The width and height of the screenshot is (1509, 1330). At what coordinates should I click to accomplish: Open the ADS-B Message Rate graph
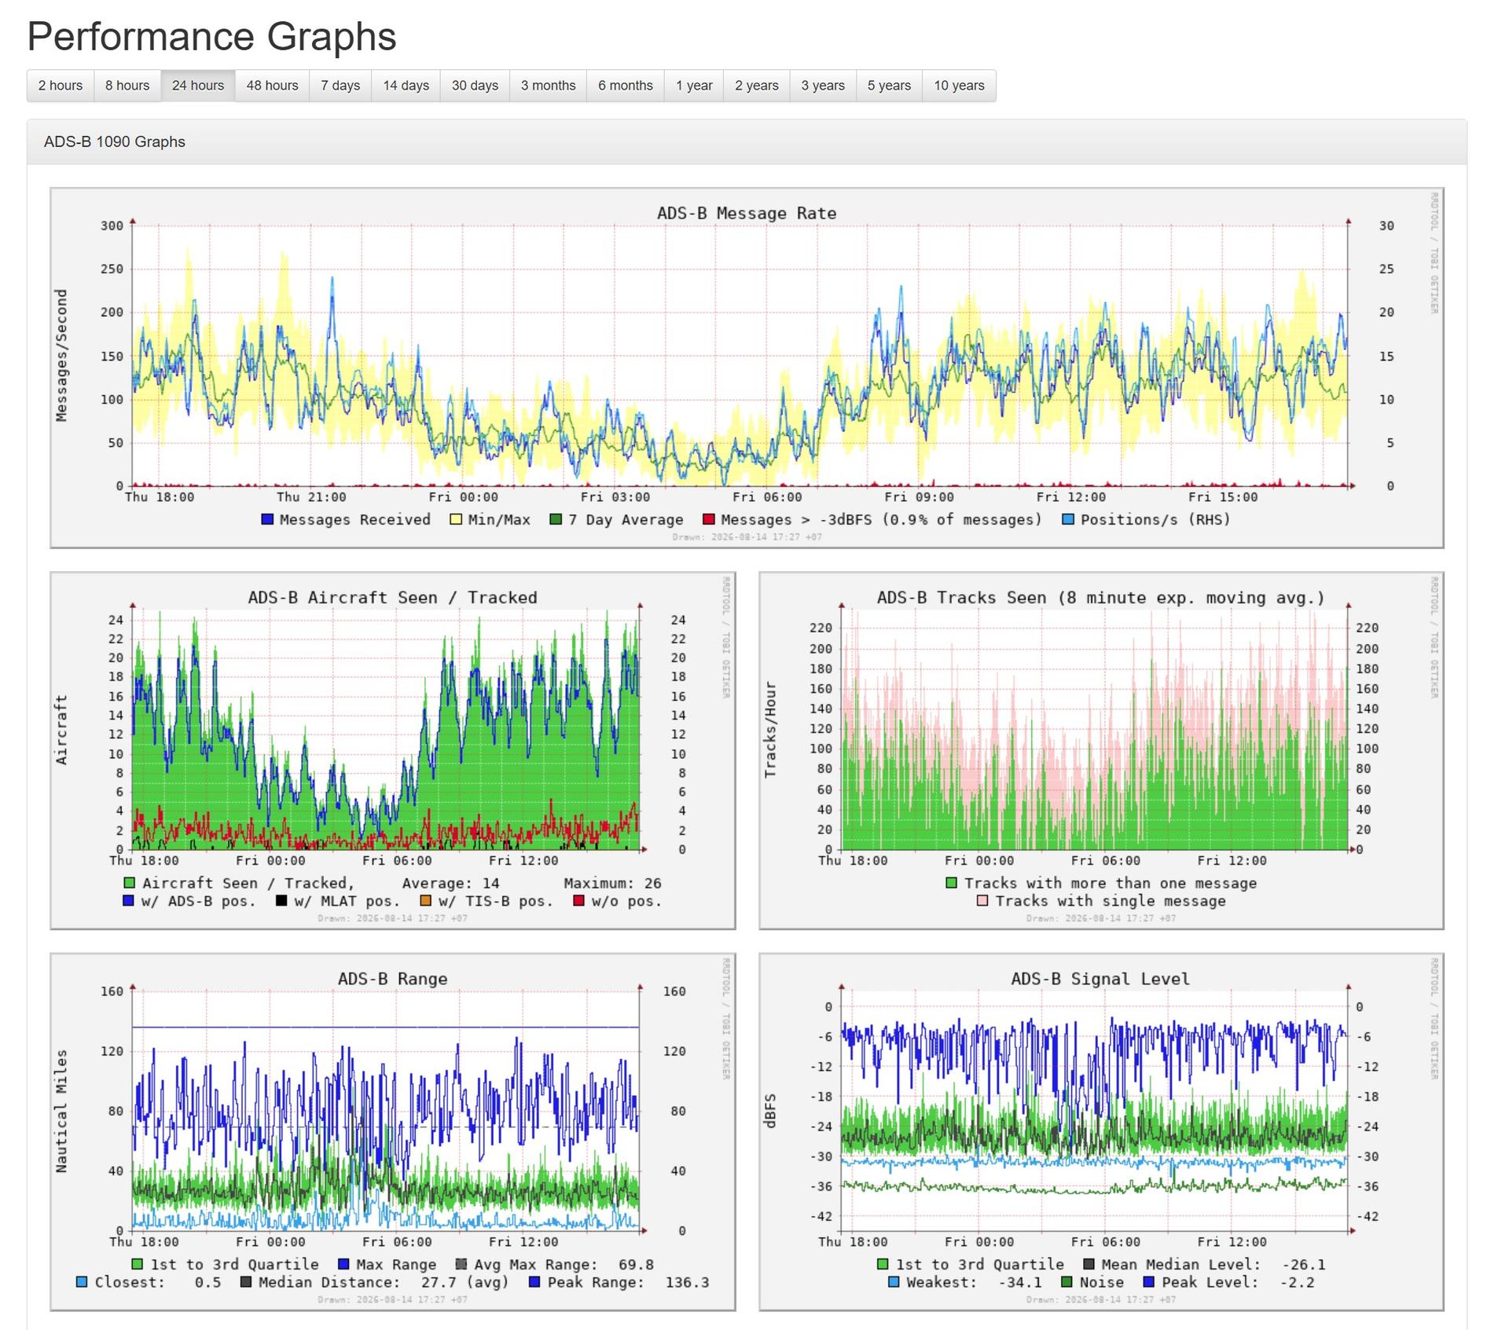click(747, 368)
